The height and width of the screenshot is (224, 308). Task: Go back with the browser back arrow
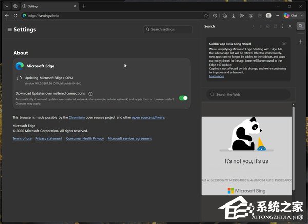coord(7,16)
